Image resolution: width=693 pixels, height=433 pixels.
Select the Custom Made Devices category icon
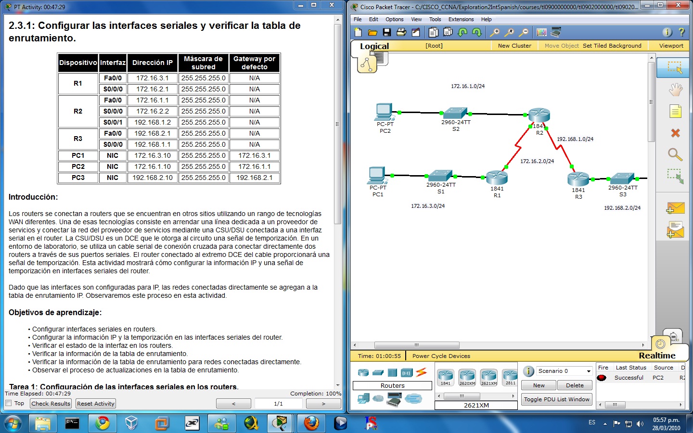click(x=394, y=399)
